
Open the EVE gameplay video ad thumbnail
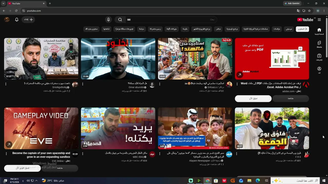[x=41, y=128]
